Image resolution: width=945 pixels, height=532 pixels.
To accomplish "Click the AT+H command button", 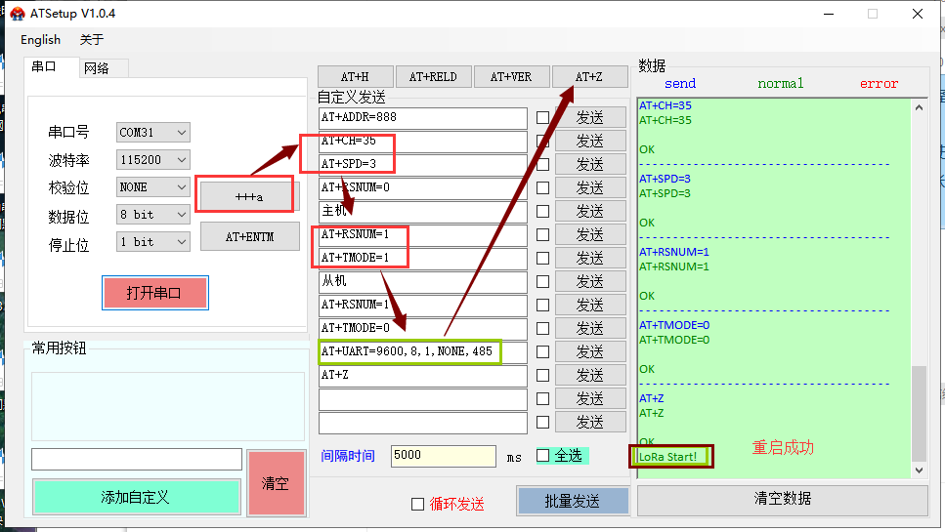I will pyautogui.click(x=355, y=76).
